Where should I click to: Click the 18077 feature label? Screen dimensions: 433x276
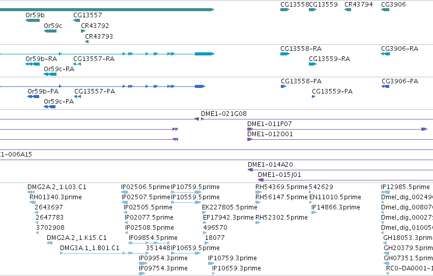click(215, 238)
